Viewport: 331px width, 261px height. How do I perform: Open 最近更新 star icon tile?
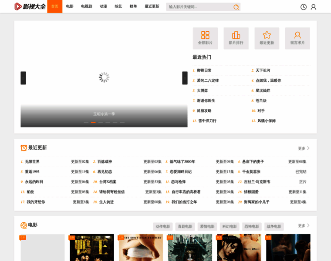(267, 38)
